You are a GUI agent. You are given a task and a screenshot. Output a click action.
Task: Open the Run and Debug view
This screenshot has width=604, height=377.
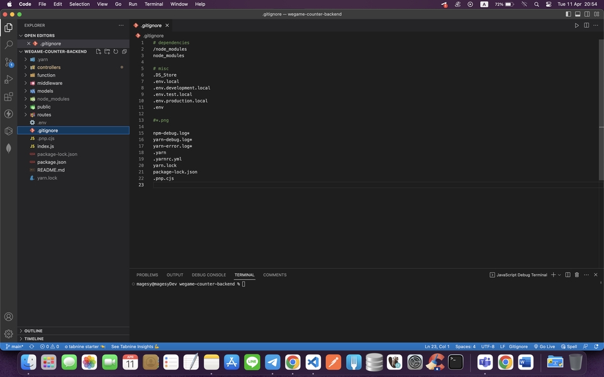click(x=8, y=80)
